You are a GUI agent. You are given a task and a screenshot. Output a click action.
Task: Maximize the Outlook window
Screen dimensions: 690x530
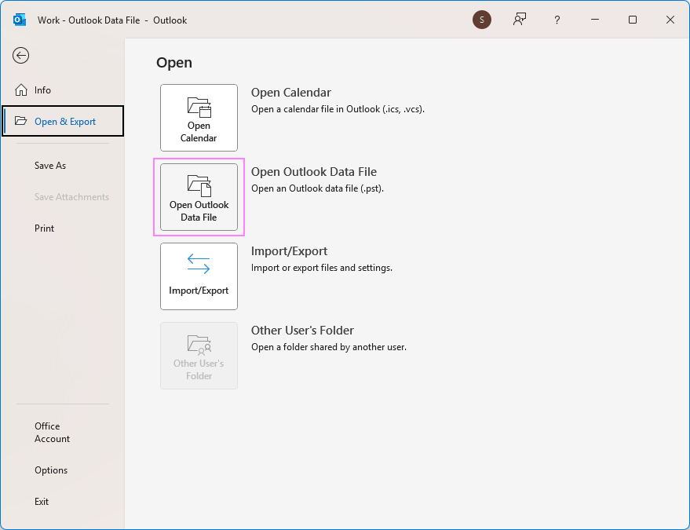click(x=633, y=20)
